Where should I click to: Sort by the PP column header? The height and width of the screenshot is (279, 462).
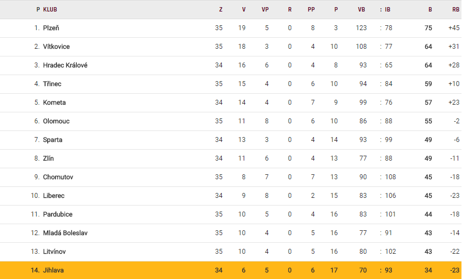pyautogui.click(x=311, y=9)
